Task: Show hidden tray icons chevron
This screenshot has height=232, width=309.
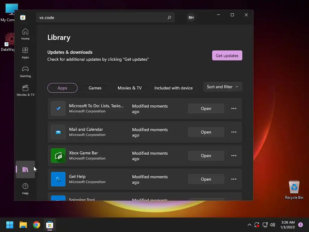Action: (x=249, y=225)
